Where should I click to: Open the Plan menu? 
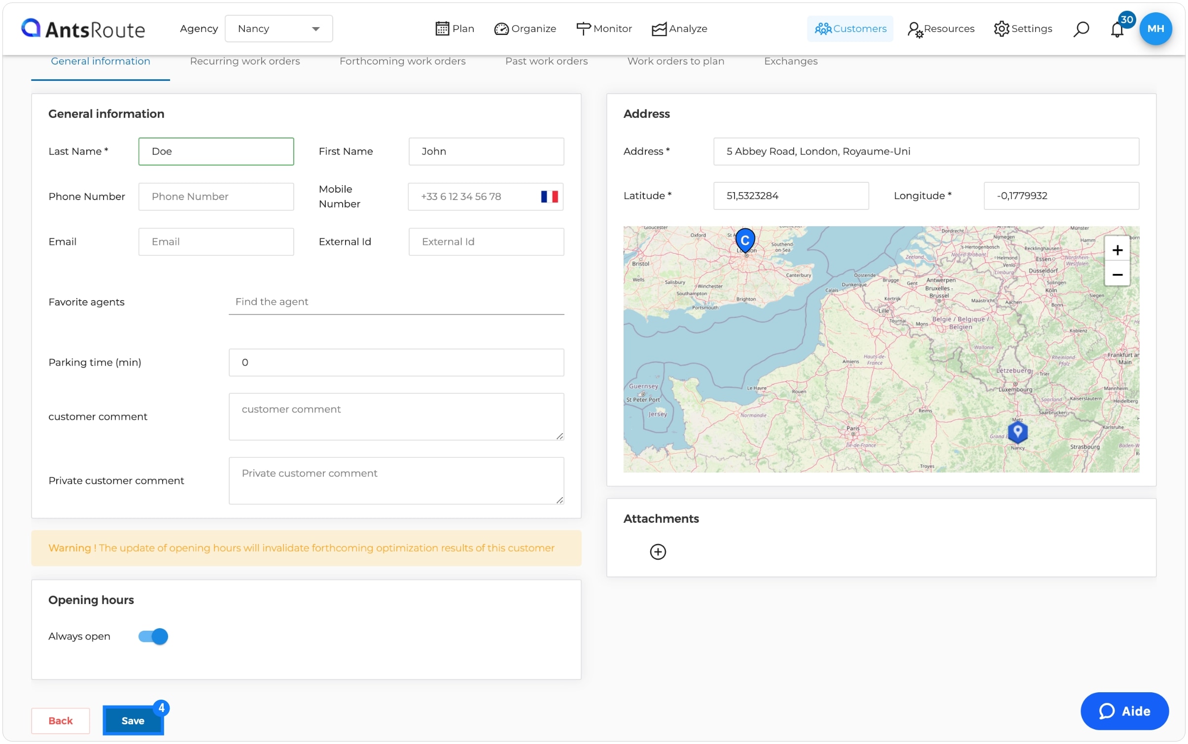454,29
